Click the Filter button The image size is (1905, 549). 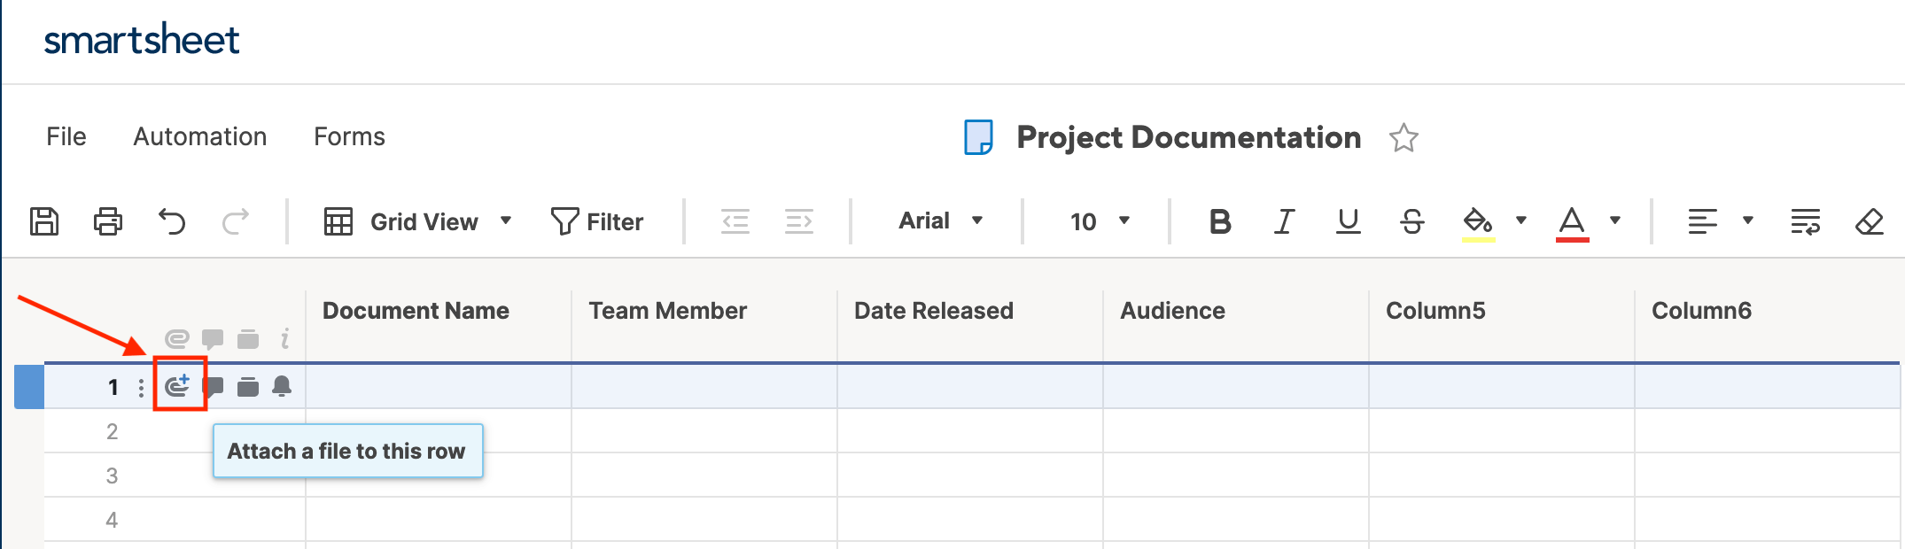coord(597,221)
